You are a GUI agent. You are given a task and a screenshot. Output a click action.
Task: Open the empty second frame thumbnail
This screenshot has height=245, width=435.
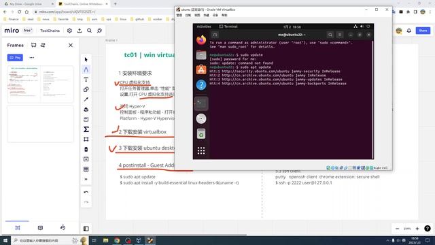coord(40,124)
